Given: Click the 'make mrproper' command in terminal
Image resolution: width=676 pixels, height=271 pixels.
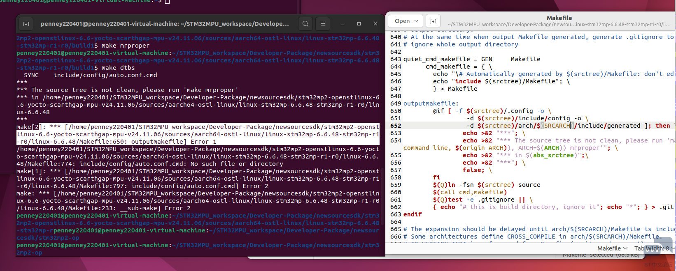Looking at the screenshot, I should (x=125, y=46).
